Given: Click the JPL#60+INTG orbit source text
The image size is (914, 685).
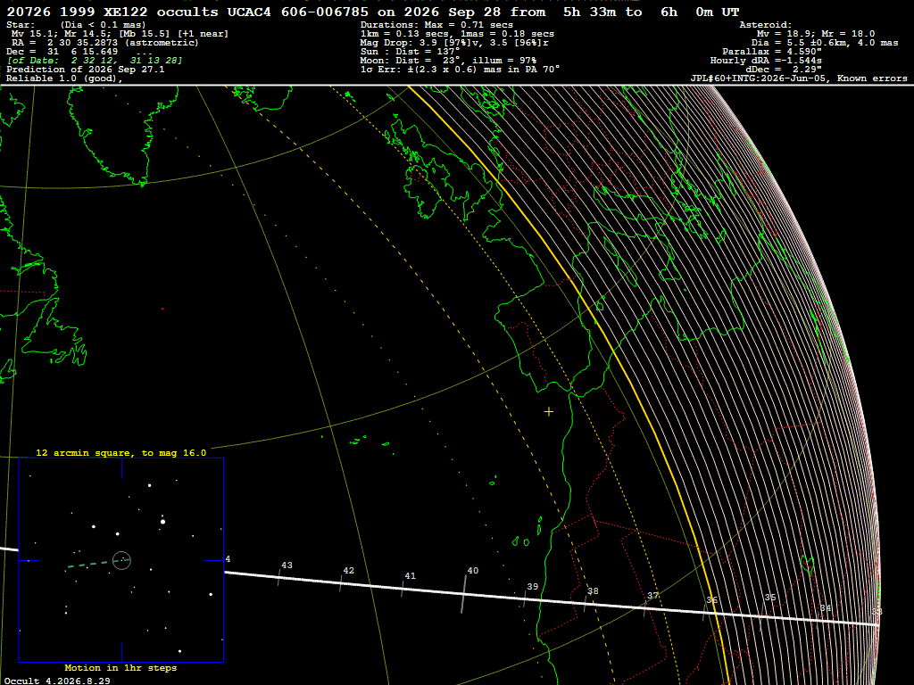Looking at the screenshot, I should click(799, 78).
